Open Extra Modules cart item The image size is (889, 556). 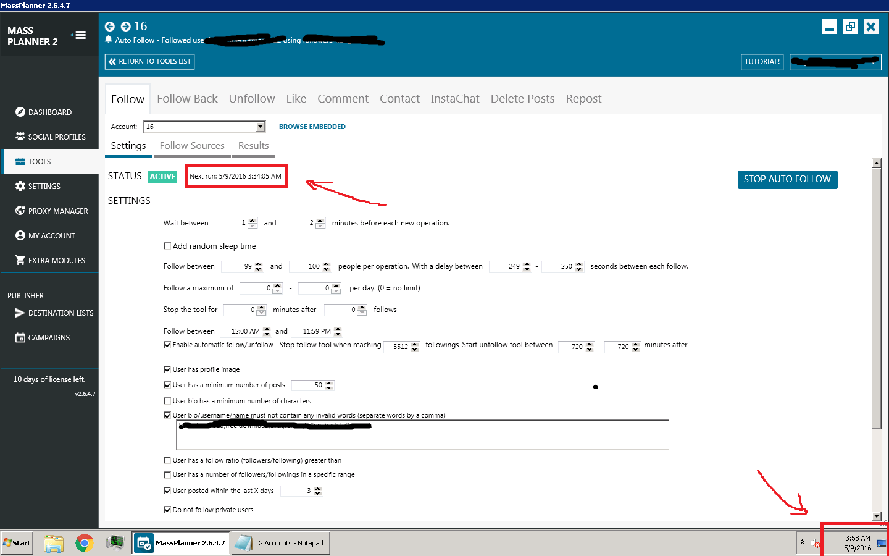tap(49, 260)
